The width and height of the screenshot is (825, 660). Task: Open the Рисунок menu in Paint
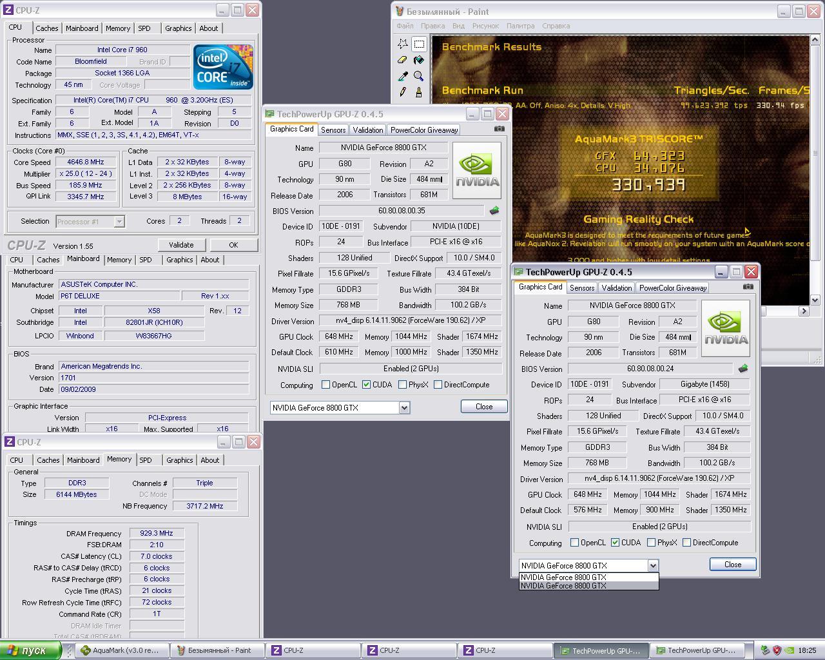click(x=485, y=26)
